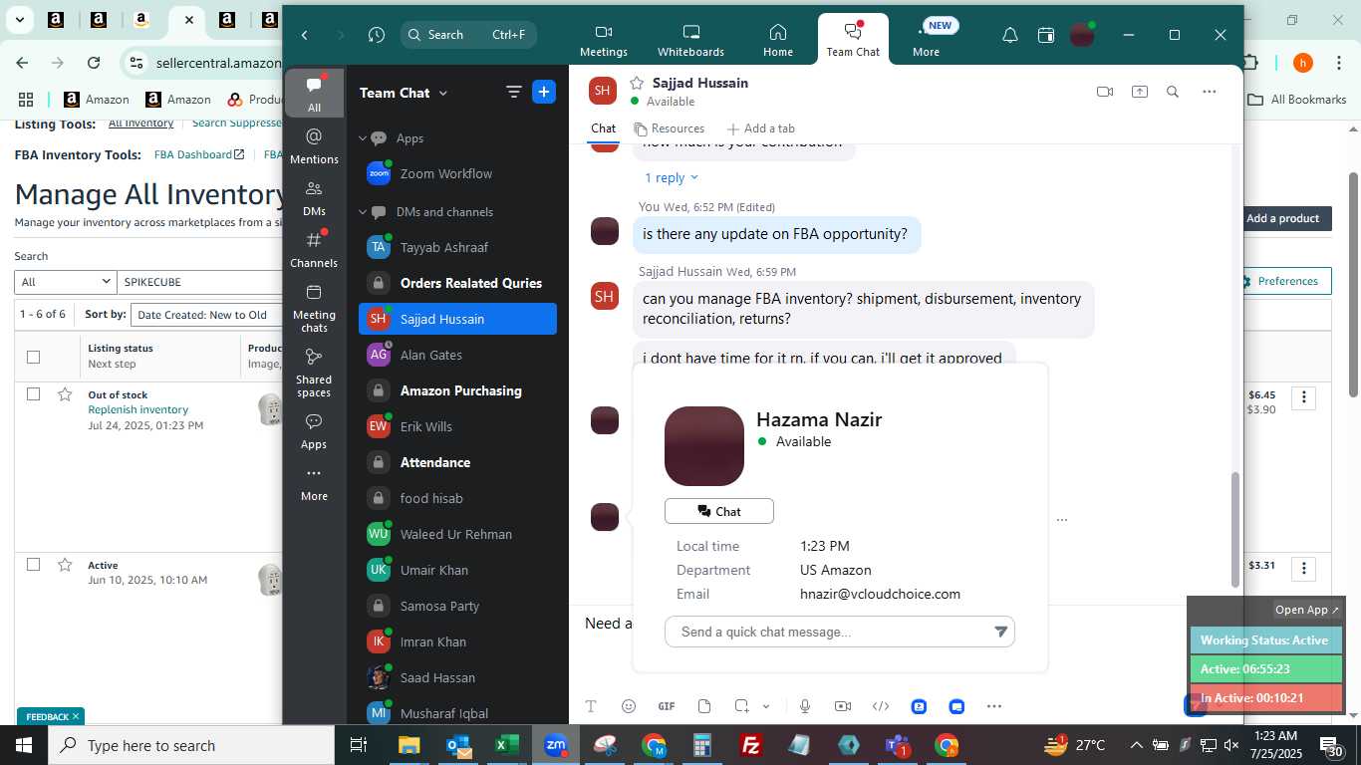Open Mentions in Zoom sidebar

pyautogui.click(x=314, y=145)
